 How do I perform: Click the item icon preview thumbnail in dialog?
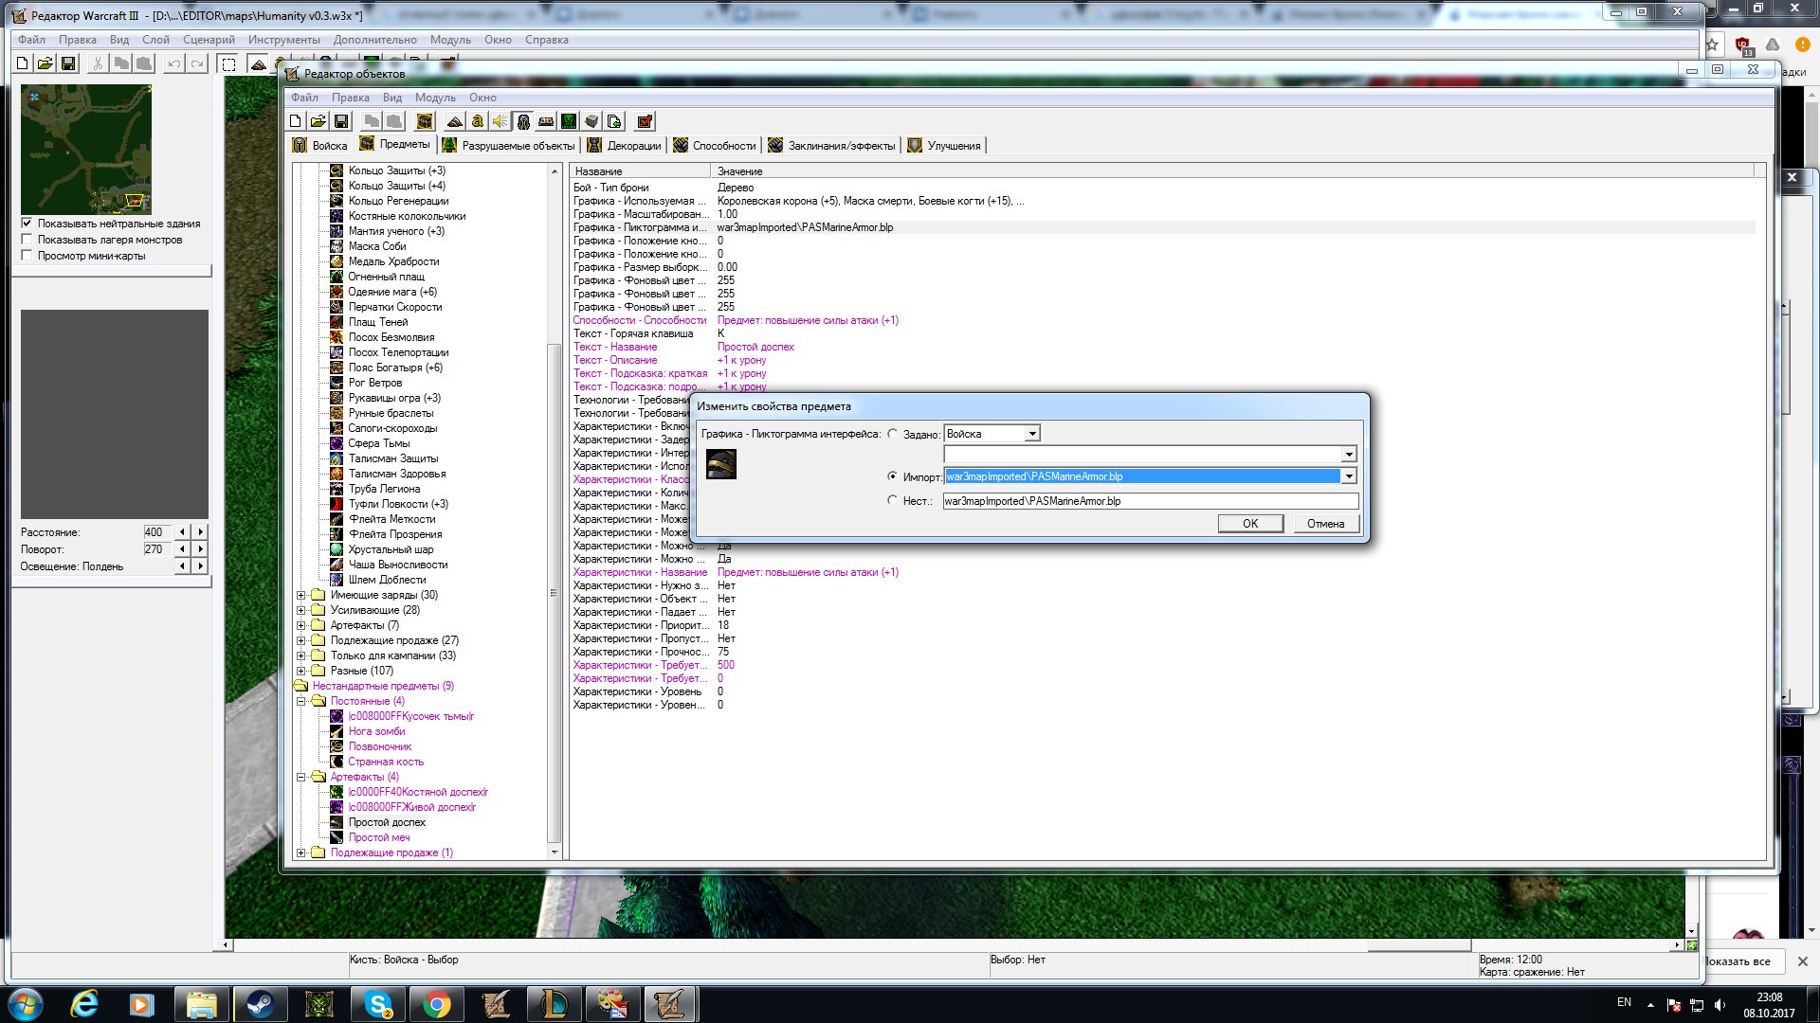[x=721, y=464]
